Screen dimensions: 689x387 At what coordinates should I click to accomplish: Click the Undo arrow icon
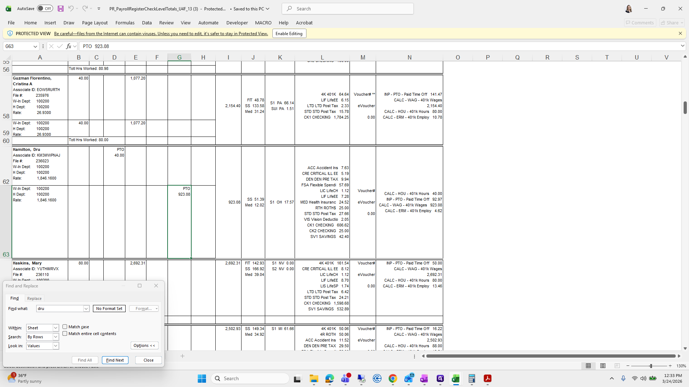click(x=71, y=9)
